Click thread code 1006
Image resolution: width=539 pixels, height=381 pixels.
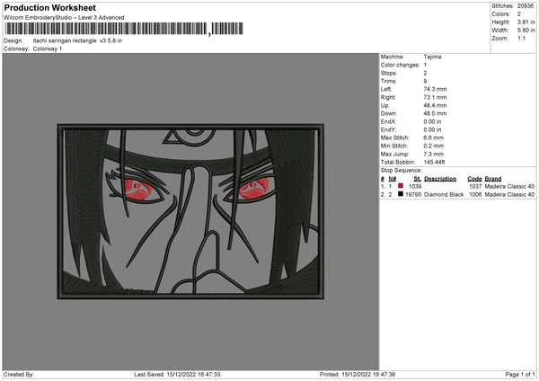475,195
